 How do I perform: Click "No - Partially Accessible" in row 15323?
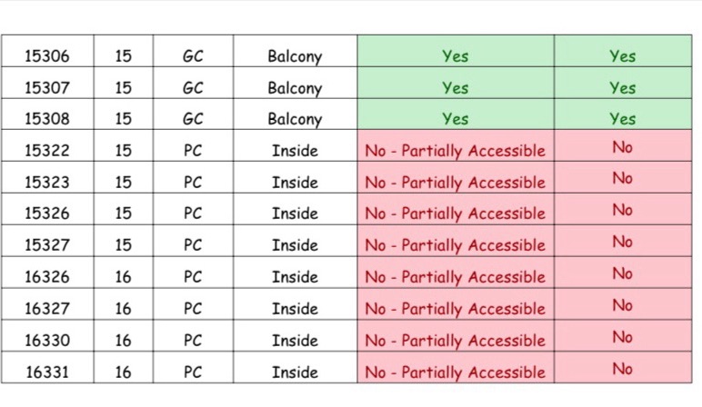455,183
